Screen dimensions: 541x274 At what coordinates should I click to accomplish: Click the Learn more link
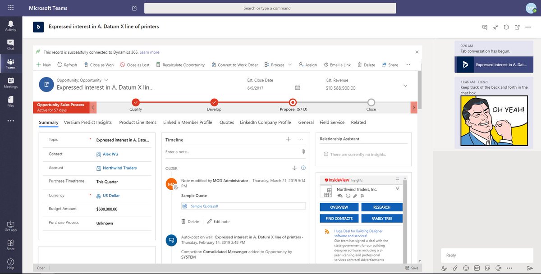(x=149, y=52)
